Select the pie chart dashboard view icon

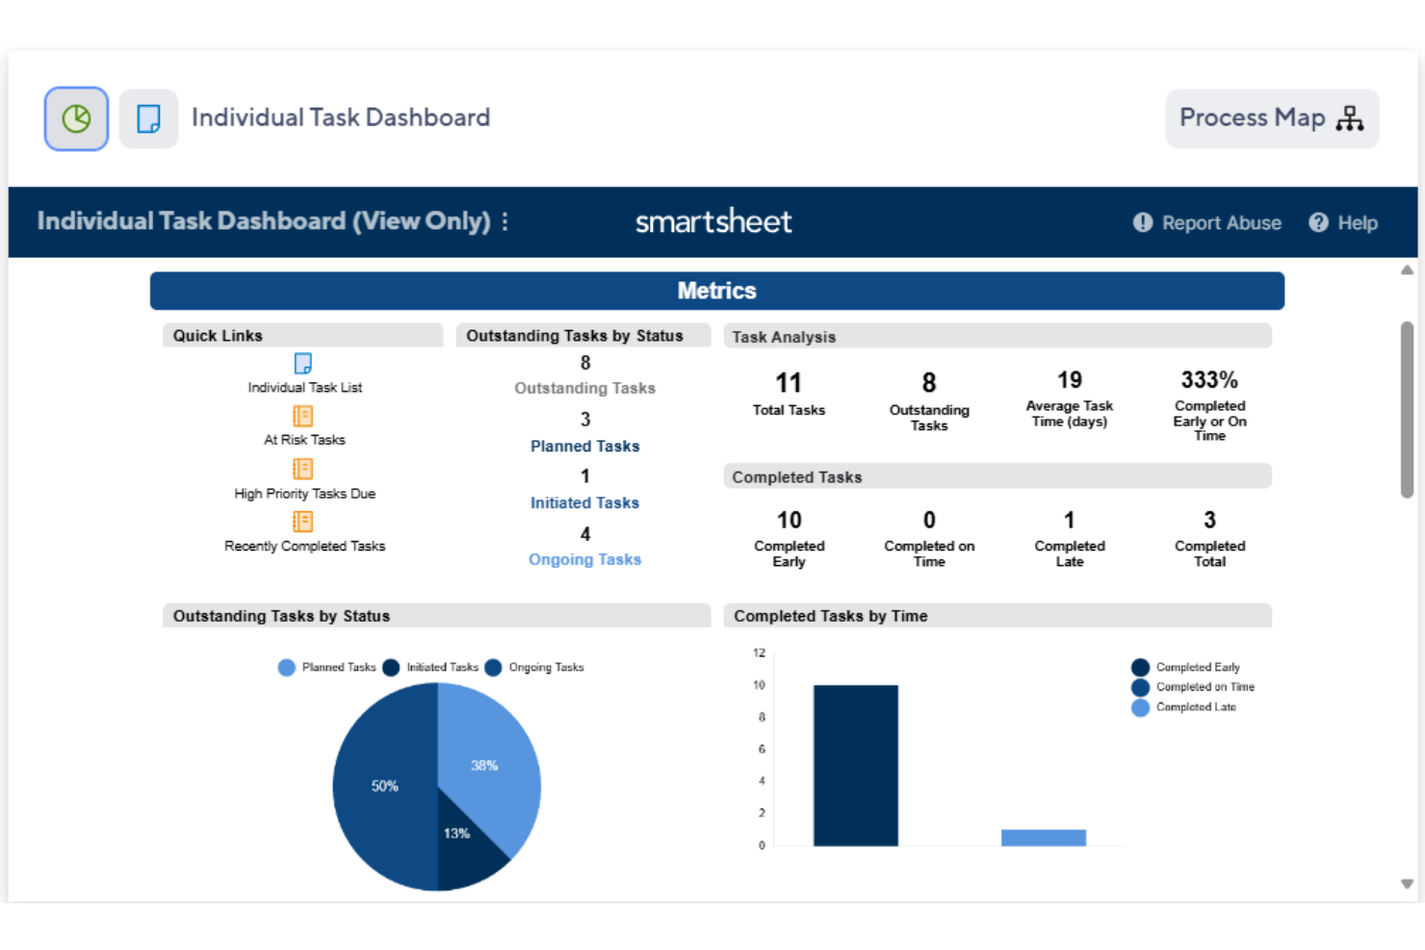[74, 117]
